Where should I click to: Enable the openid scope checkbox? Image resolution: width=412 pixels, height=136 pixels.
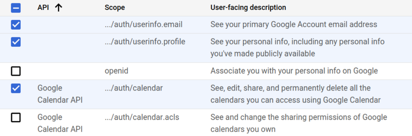(x=16, y=71)
